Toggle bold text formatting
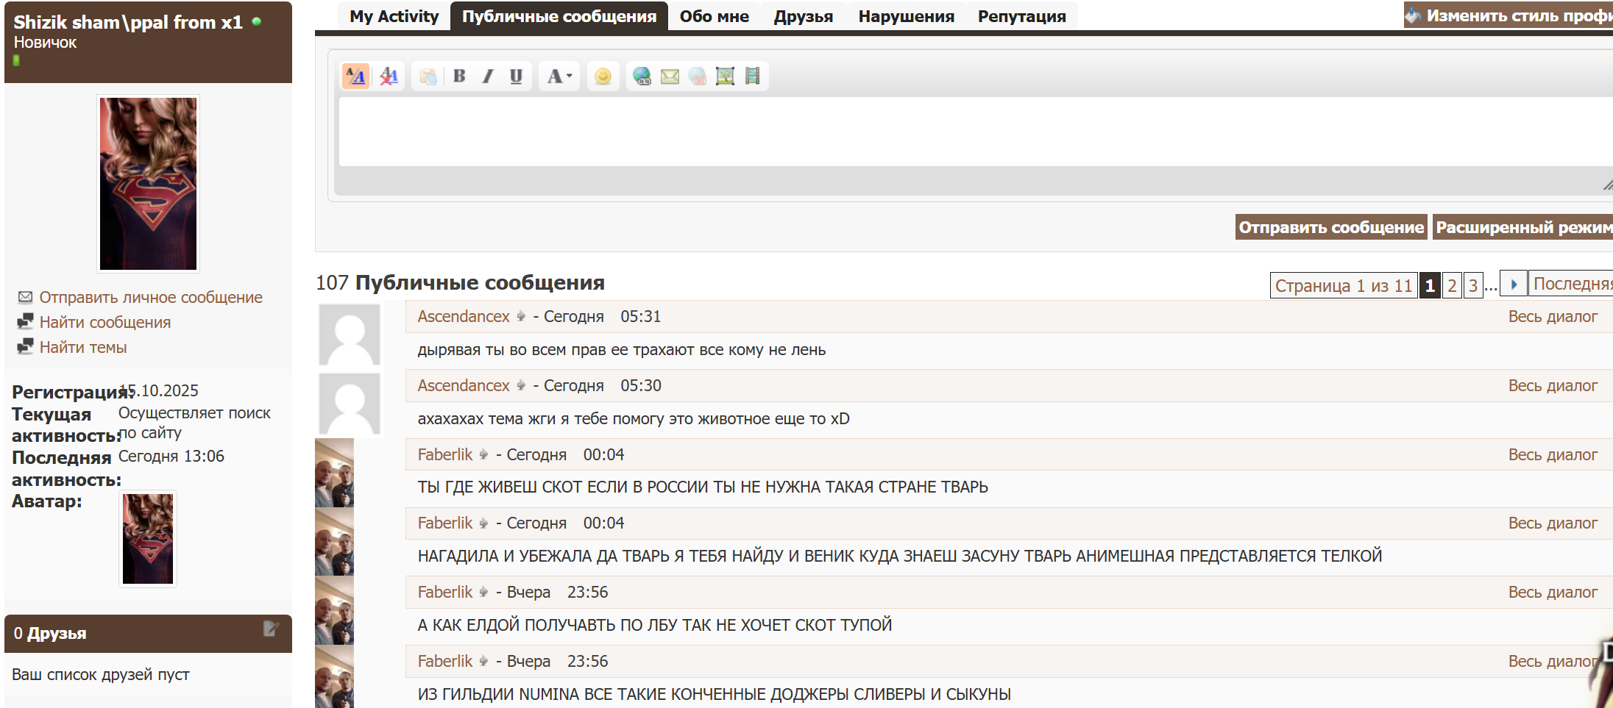 [x=459, y=76]
